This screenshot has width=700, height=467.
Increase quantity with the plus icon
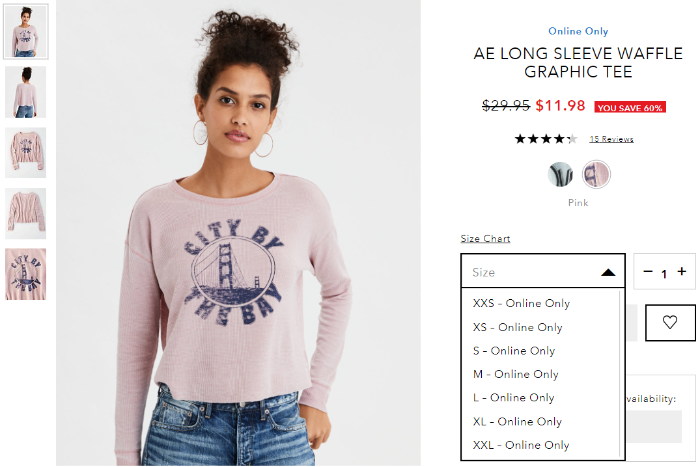tap(682, 271)
